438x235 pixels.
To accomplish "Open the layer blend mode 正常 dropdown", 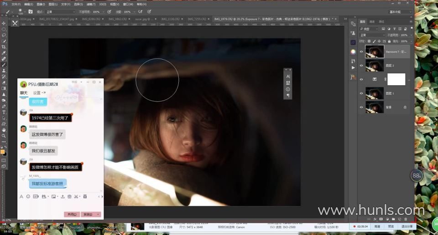I will 372,35.
